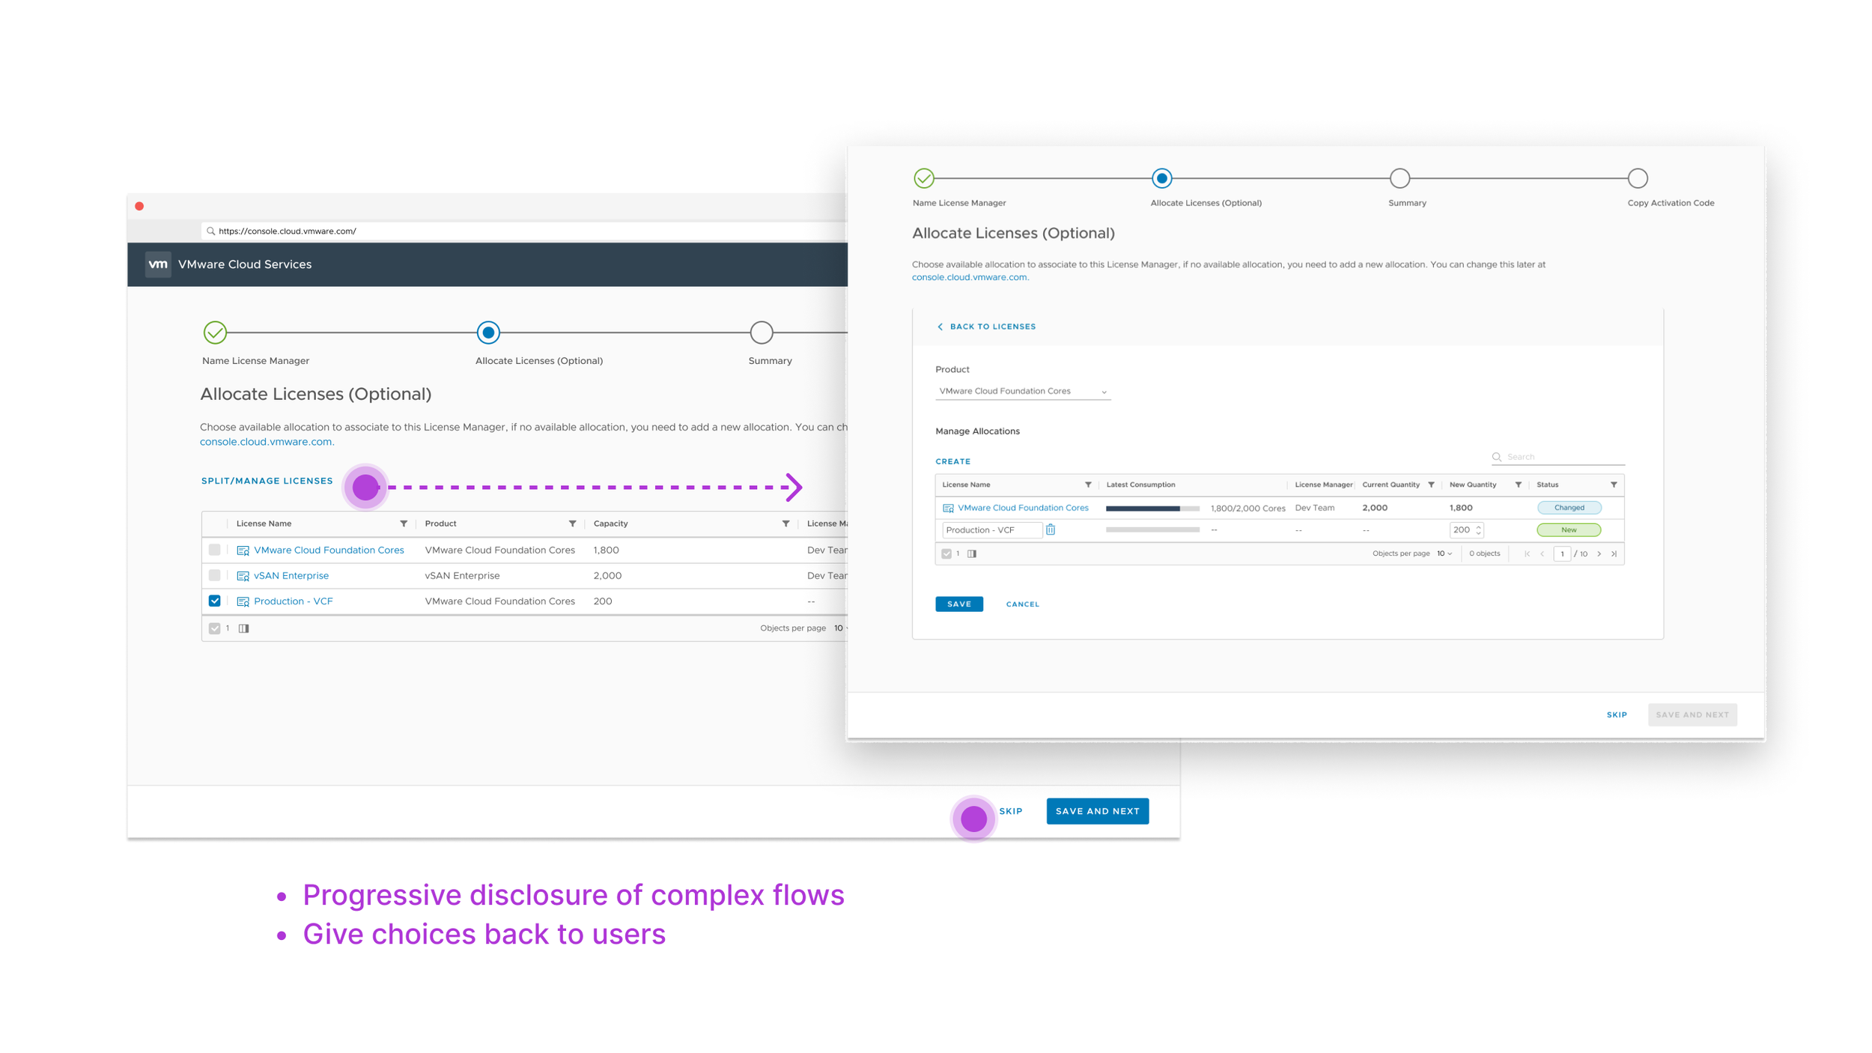The image size is (1872, 1053).
Task: Delete the Production - VCF allocation row
Action: point(1051,529)
